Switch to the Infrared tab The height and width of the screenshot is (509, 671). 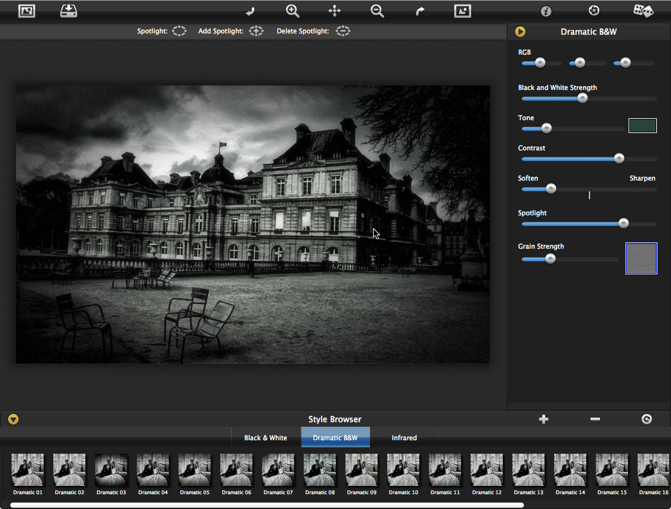[404, 438]
